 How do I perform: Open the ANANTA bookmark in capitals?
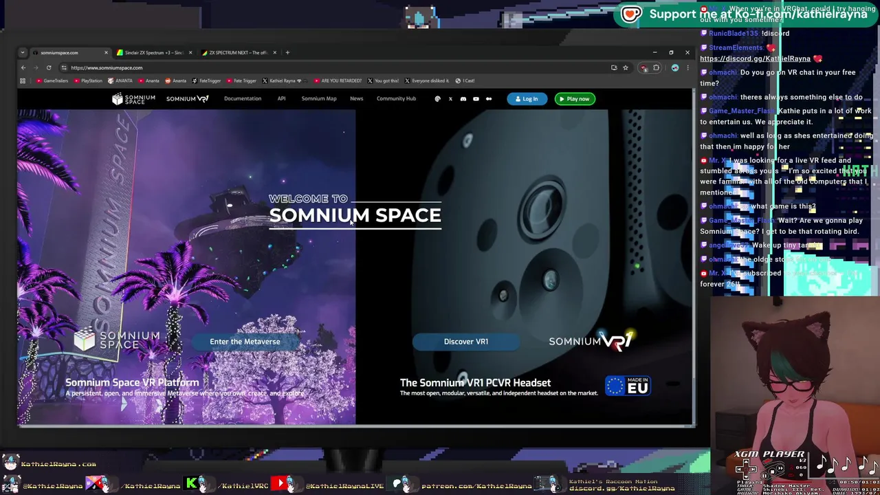click(120, 80)
